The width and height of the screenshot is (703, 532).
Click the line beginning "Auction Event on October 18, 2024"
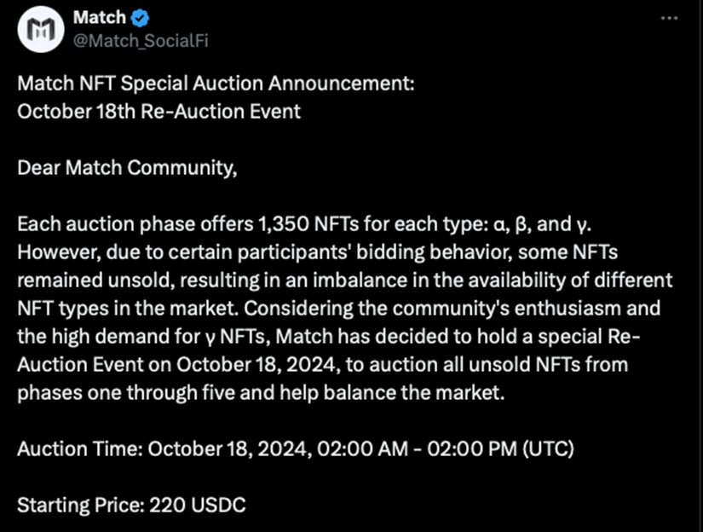coord(322,365)
